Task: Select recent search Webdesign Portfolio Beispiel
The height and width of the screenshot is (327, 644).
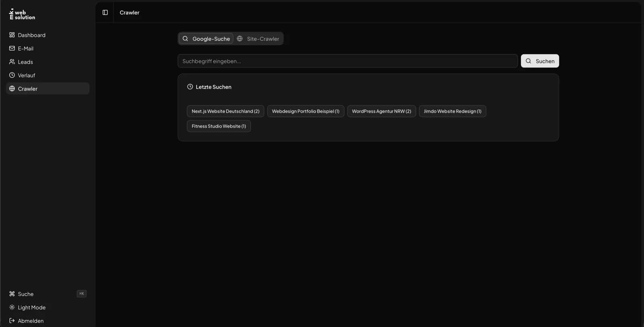Action: [305, 111]
